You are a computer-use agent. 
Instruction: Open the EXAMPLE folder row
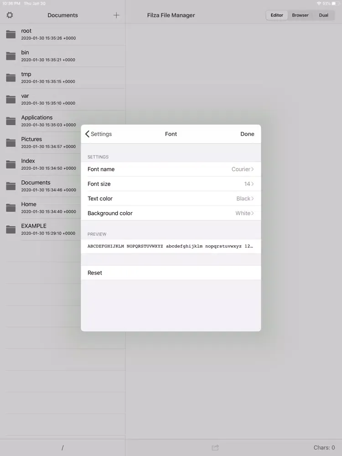(41, 229)
